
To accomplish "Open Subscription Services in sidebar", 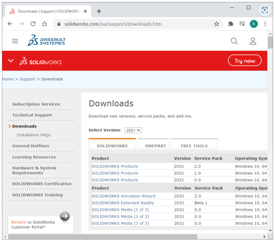I will tap(36, 104).
